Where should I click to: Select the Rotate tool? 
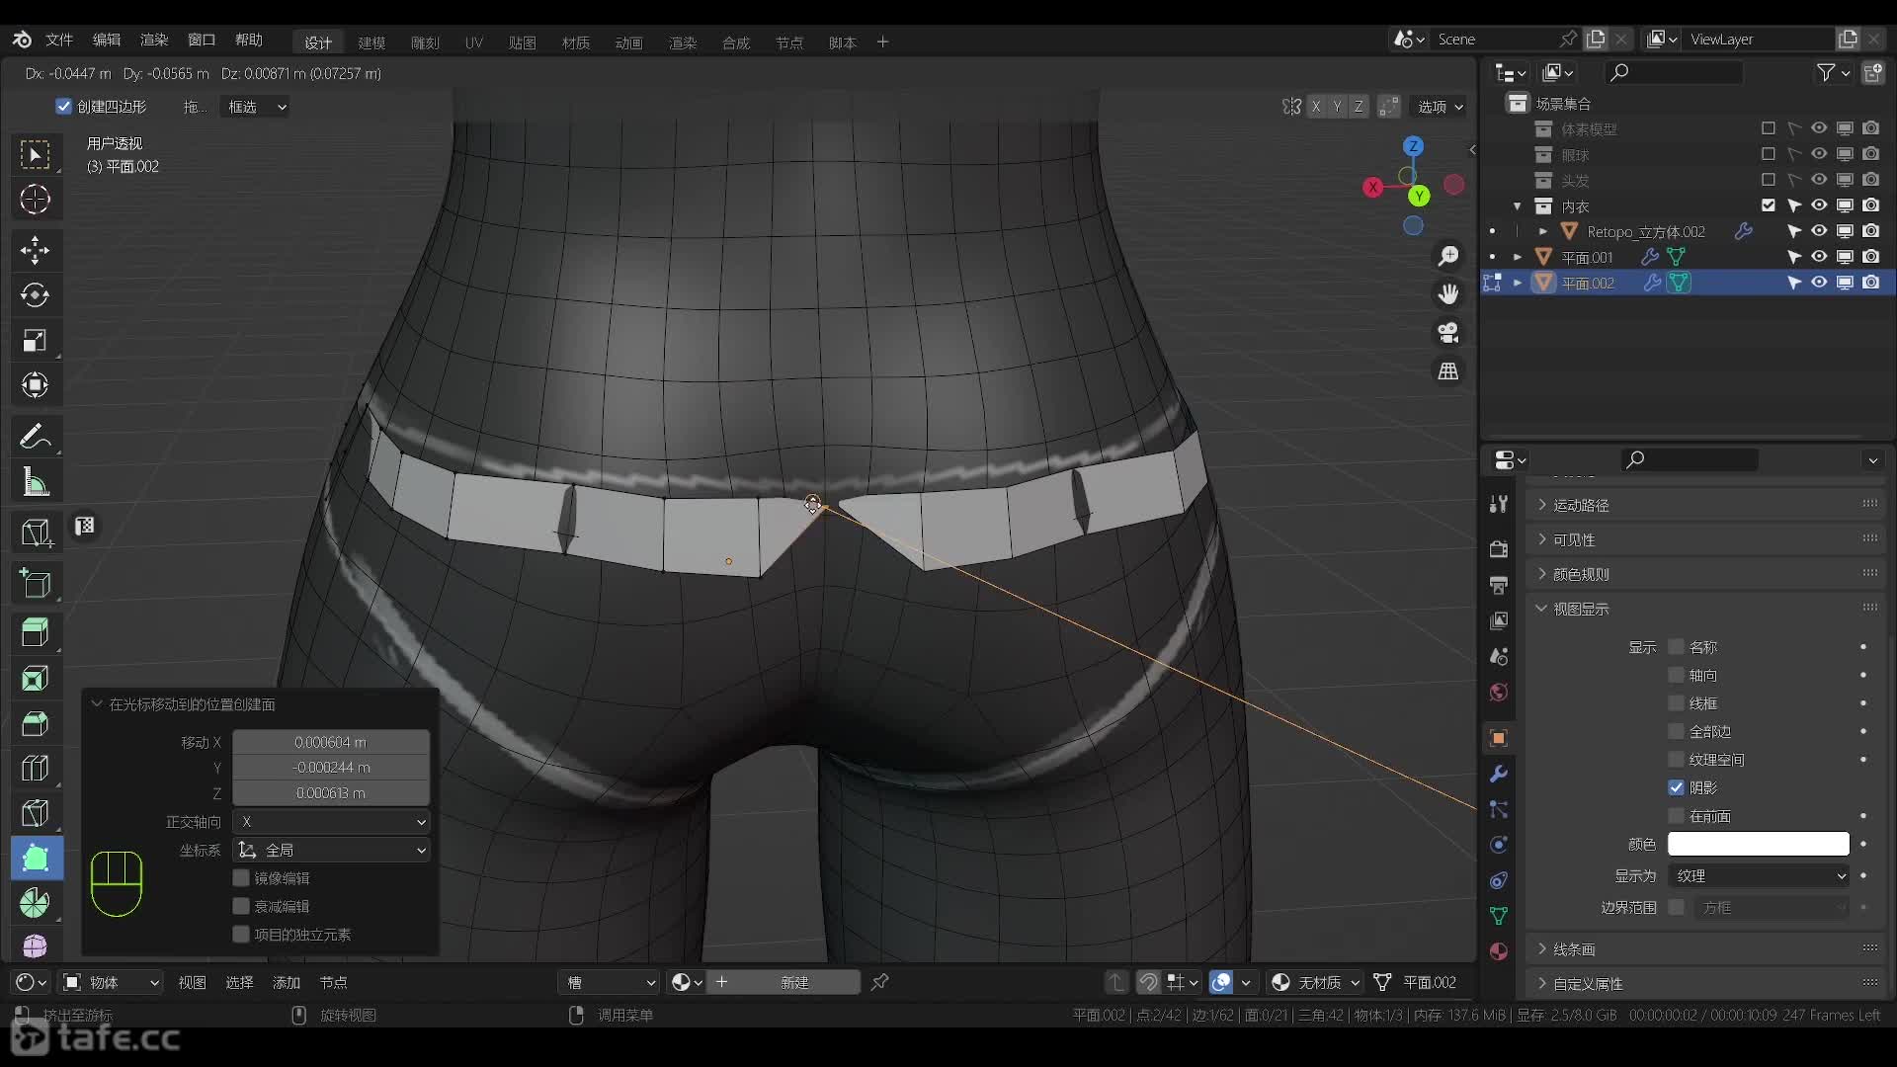coord(36,294)
